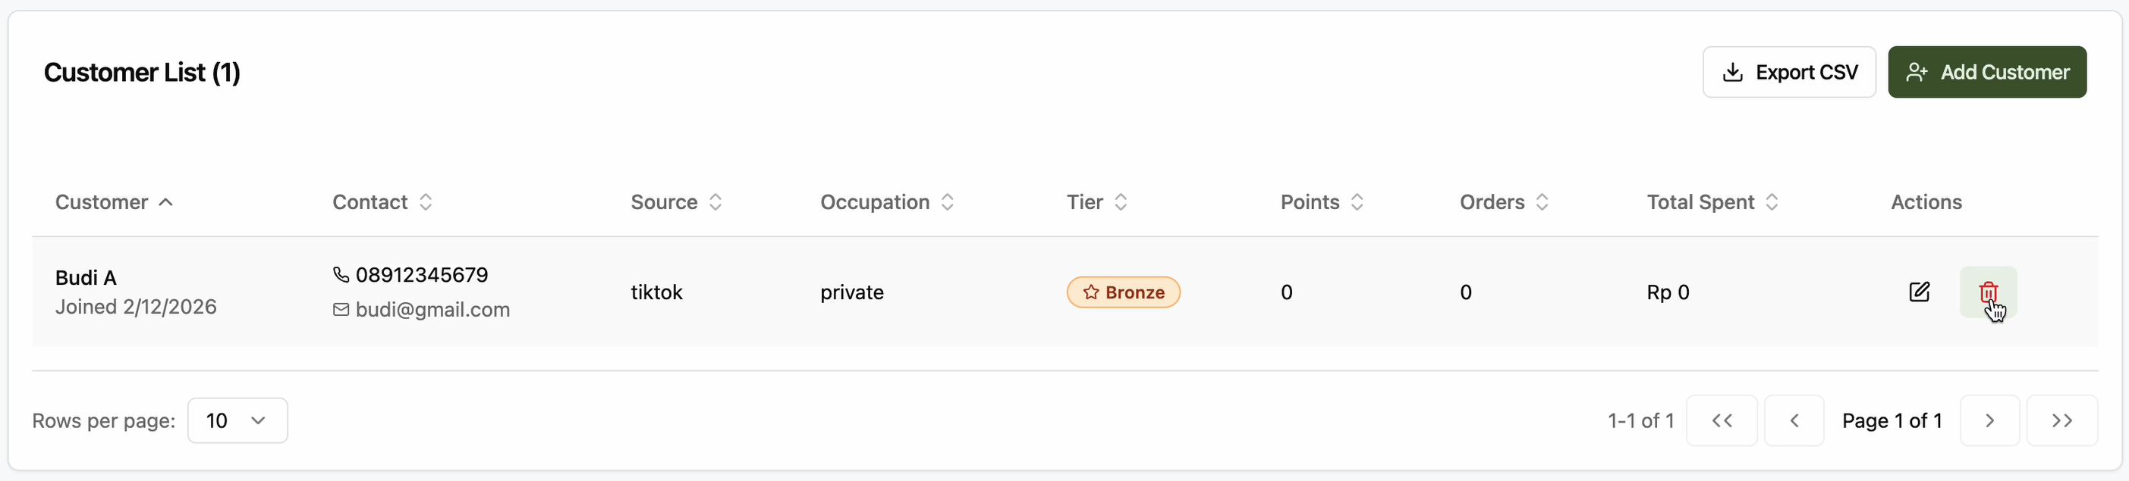The height and width of the screenshot is (481, 2129).
Task: Go to the next page arrow
Action: (x=1989, y=420)
